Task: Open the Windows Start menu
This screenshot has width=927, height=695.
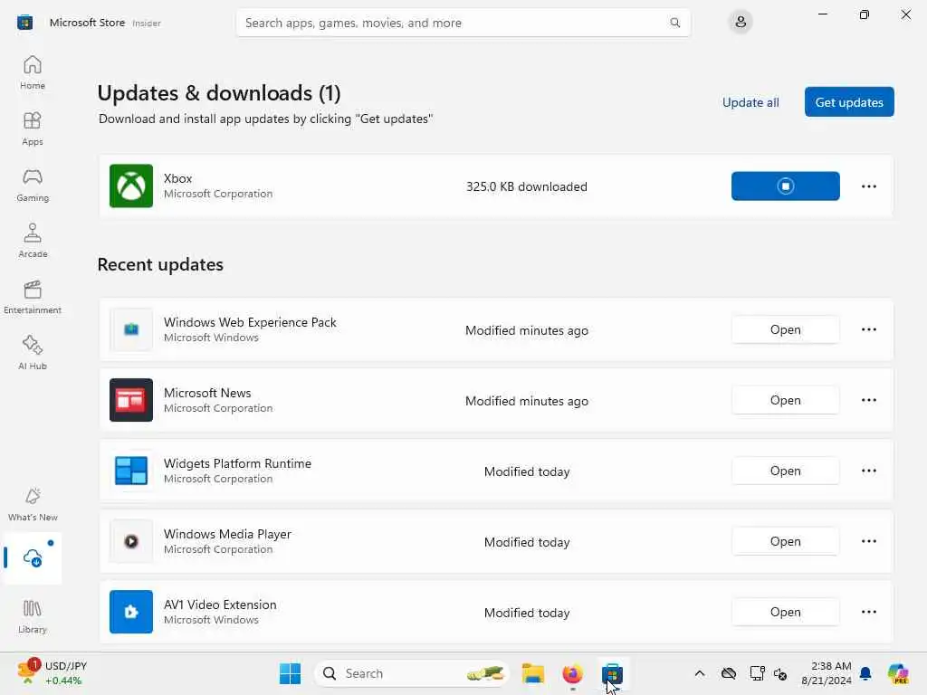Action: tap(290, 673)
